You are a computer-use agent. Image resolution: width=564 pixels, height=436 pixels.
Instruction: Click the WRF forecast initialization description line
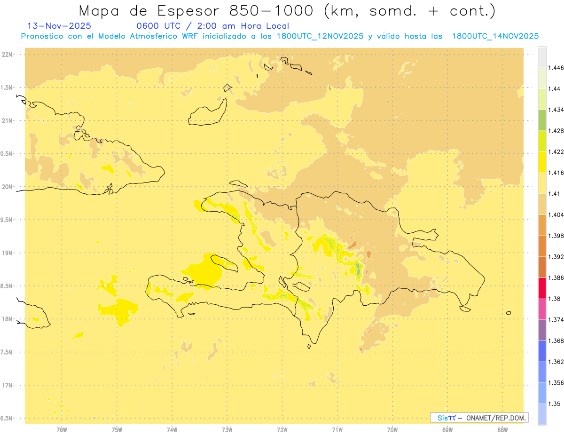(280, 36)
